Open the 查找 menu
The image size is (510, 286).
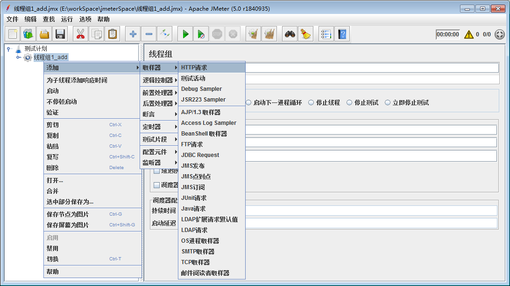[49, 20]
